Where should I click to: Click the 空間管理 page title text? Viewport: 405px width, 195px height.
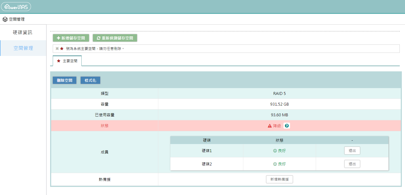tap(17, 19)
